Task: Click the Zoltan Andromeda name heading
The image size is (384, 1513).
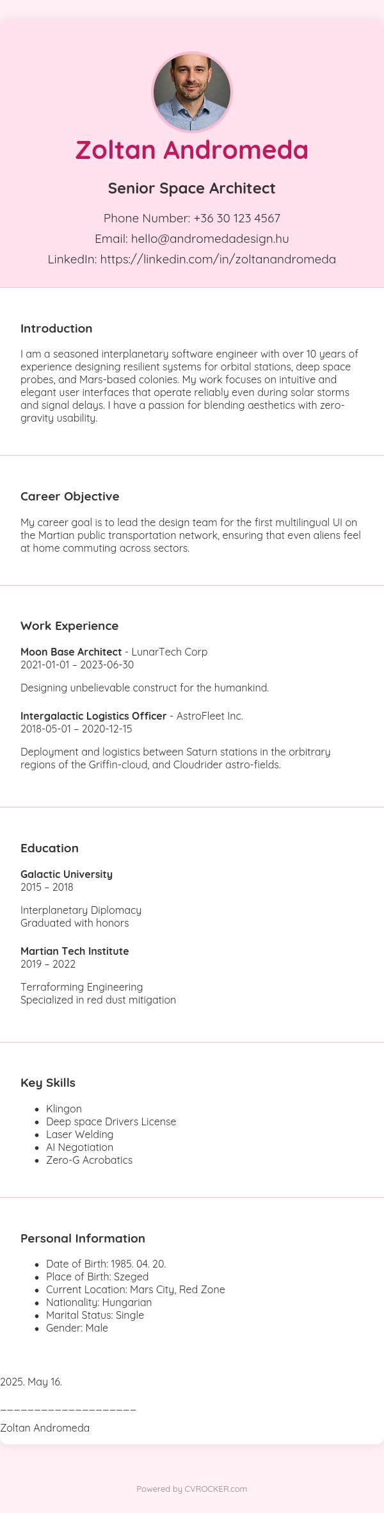Action: pos(192,149)
